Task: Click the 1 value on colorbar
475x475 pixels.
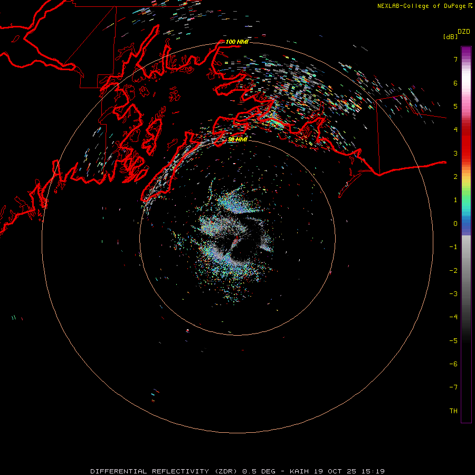Action: coord(455,200)
